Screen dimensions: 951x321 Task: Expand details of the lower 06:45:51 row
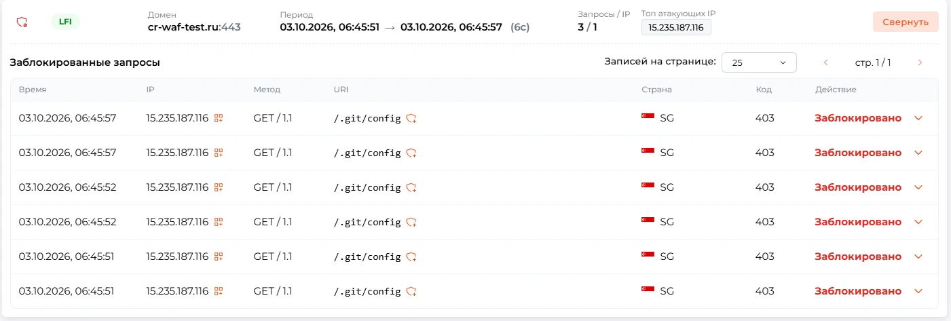[918, 291]
